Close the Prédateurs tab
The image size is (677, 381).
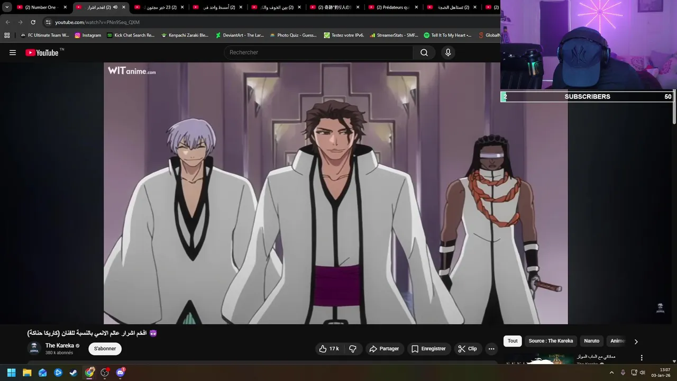coord(416,7)
